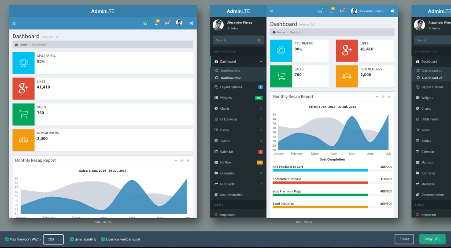Click the Copy URL button
The height and width of the screenshot is (248, 451).
click(x=432, y=239)
